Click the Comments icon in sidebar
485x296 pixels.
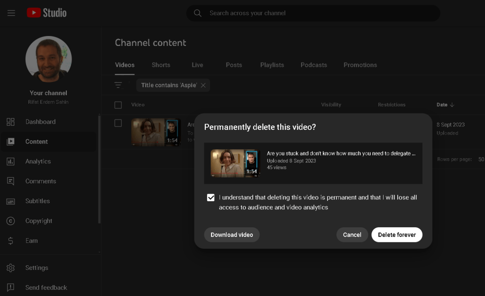point(10,181)
